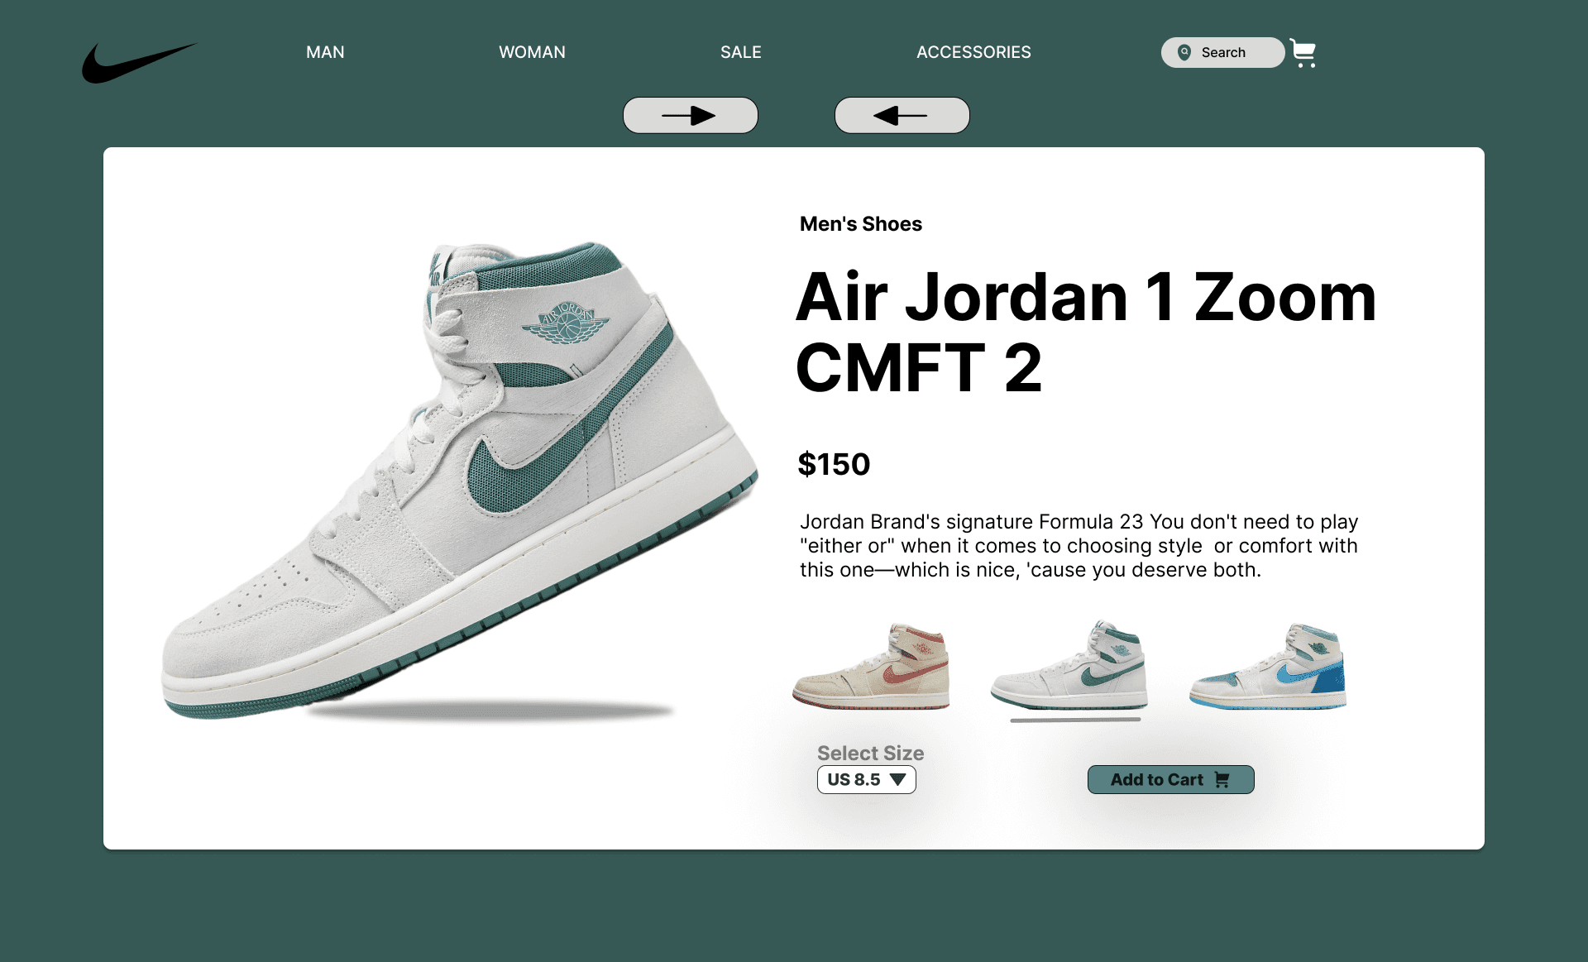The width and height of the screenshot is (1588, 962).
Task: Click the size dropdown triangle arrow
Action: tap(897, 779)
